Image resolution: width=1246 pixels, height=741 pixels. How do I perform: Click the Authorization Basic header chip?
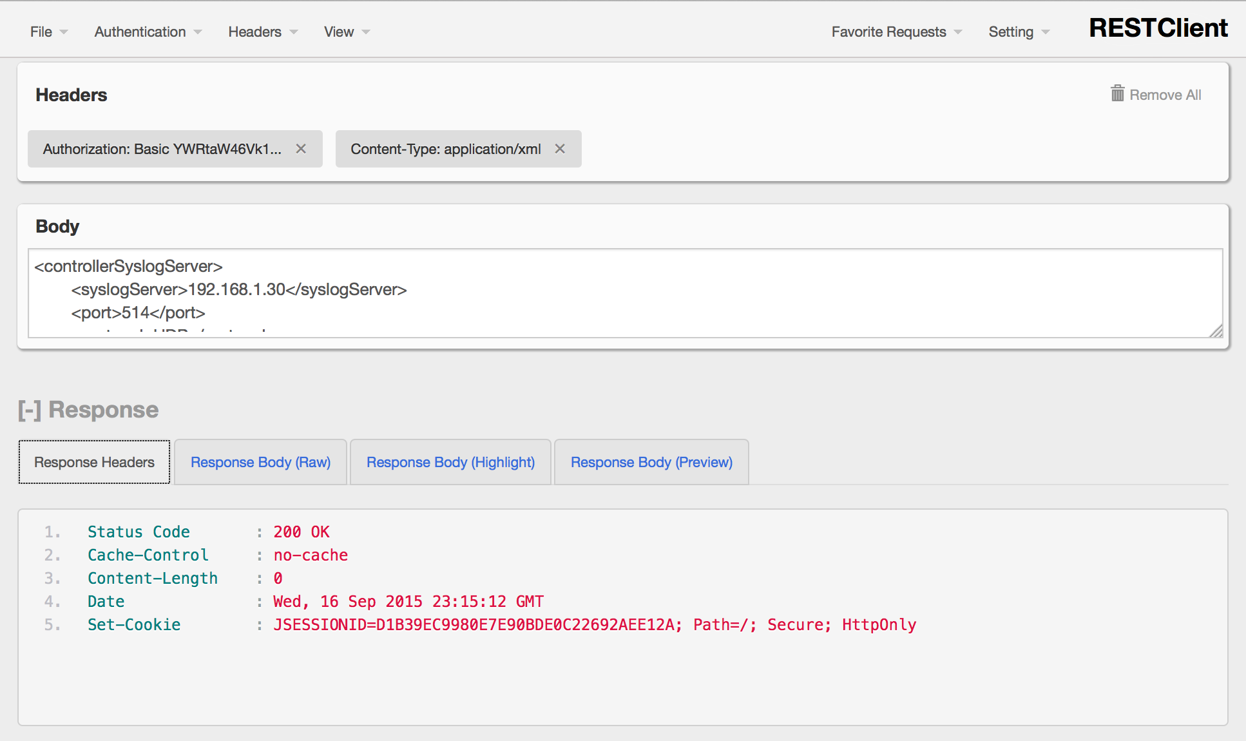pyautogui.click(x=162, y=149)
